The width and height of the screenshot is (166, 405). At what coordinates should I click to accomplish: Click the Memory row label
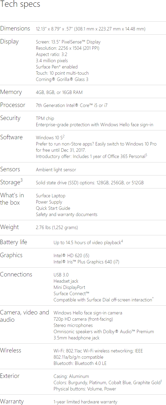(x=11, y=92)
